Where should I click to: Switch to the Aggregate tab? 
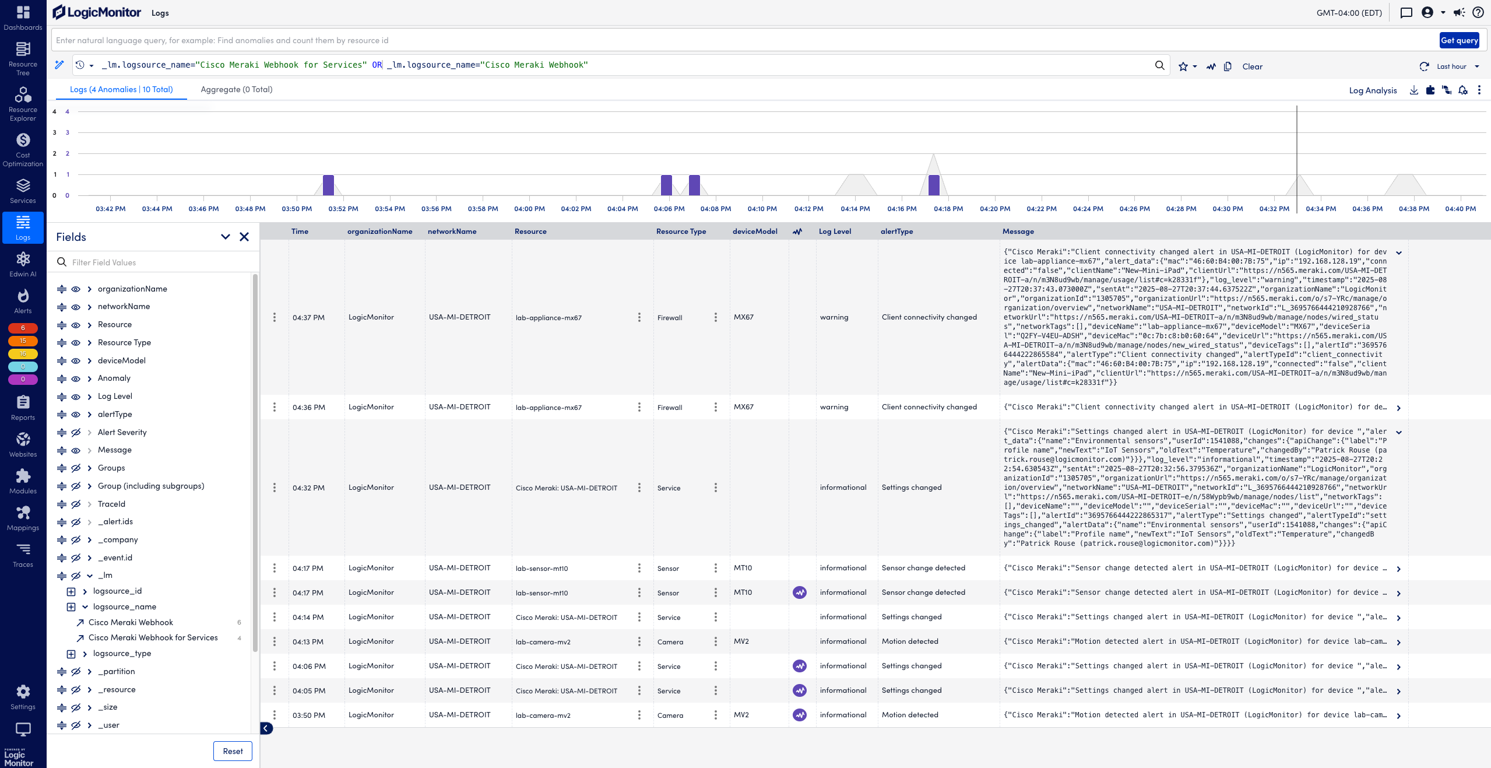[x=235, y=89]
